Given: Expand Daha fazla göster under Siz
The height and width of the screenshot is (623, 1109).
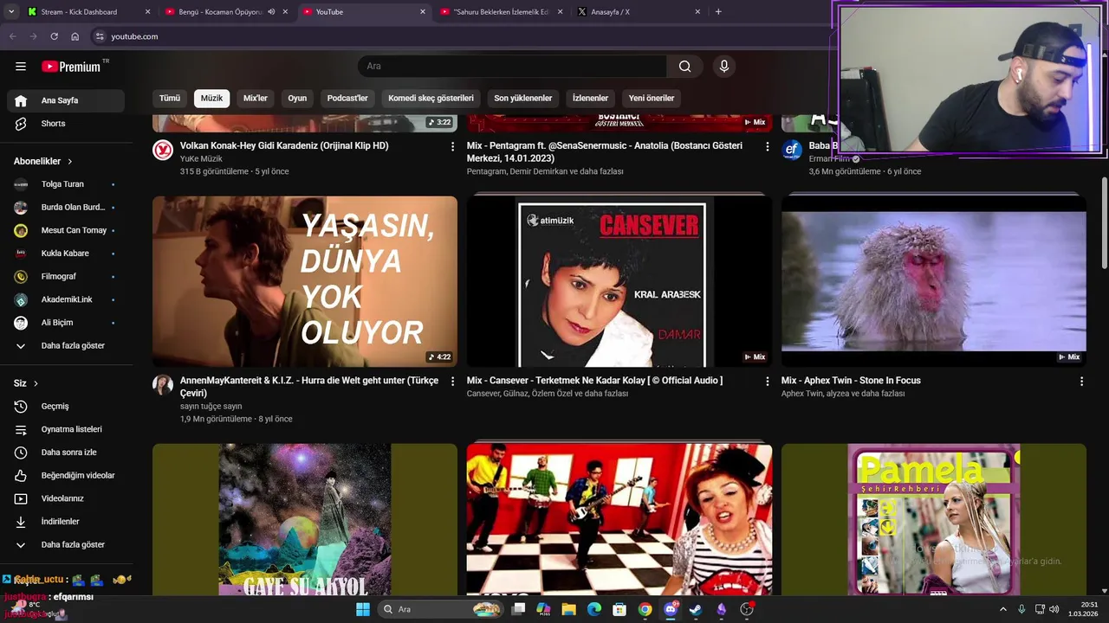Looking at the screenshot, I should (x=66, y=545).
